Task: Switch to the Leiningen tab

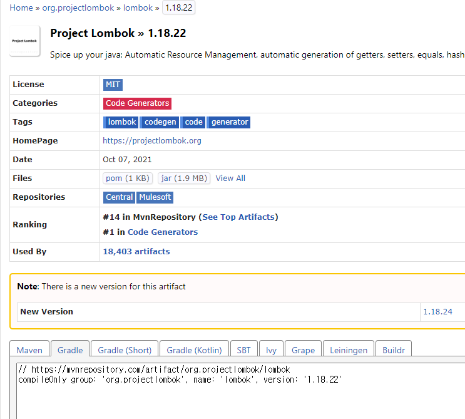Action: click(x=349, y=350)
